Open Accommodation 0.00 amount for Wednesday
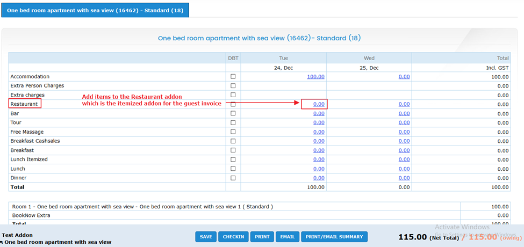The height and width of the screenshot is (247, 524). point(404,77)
